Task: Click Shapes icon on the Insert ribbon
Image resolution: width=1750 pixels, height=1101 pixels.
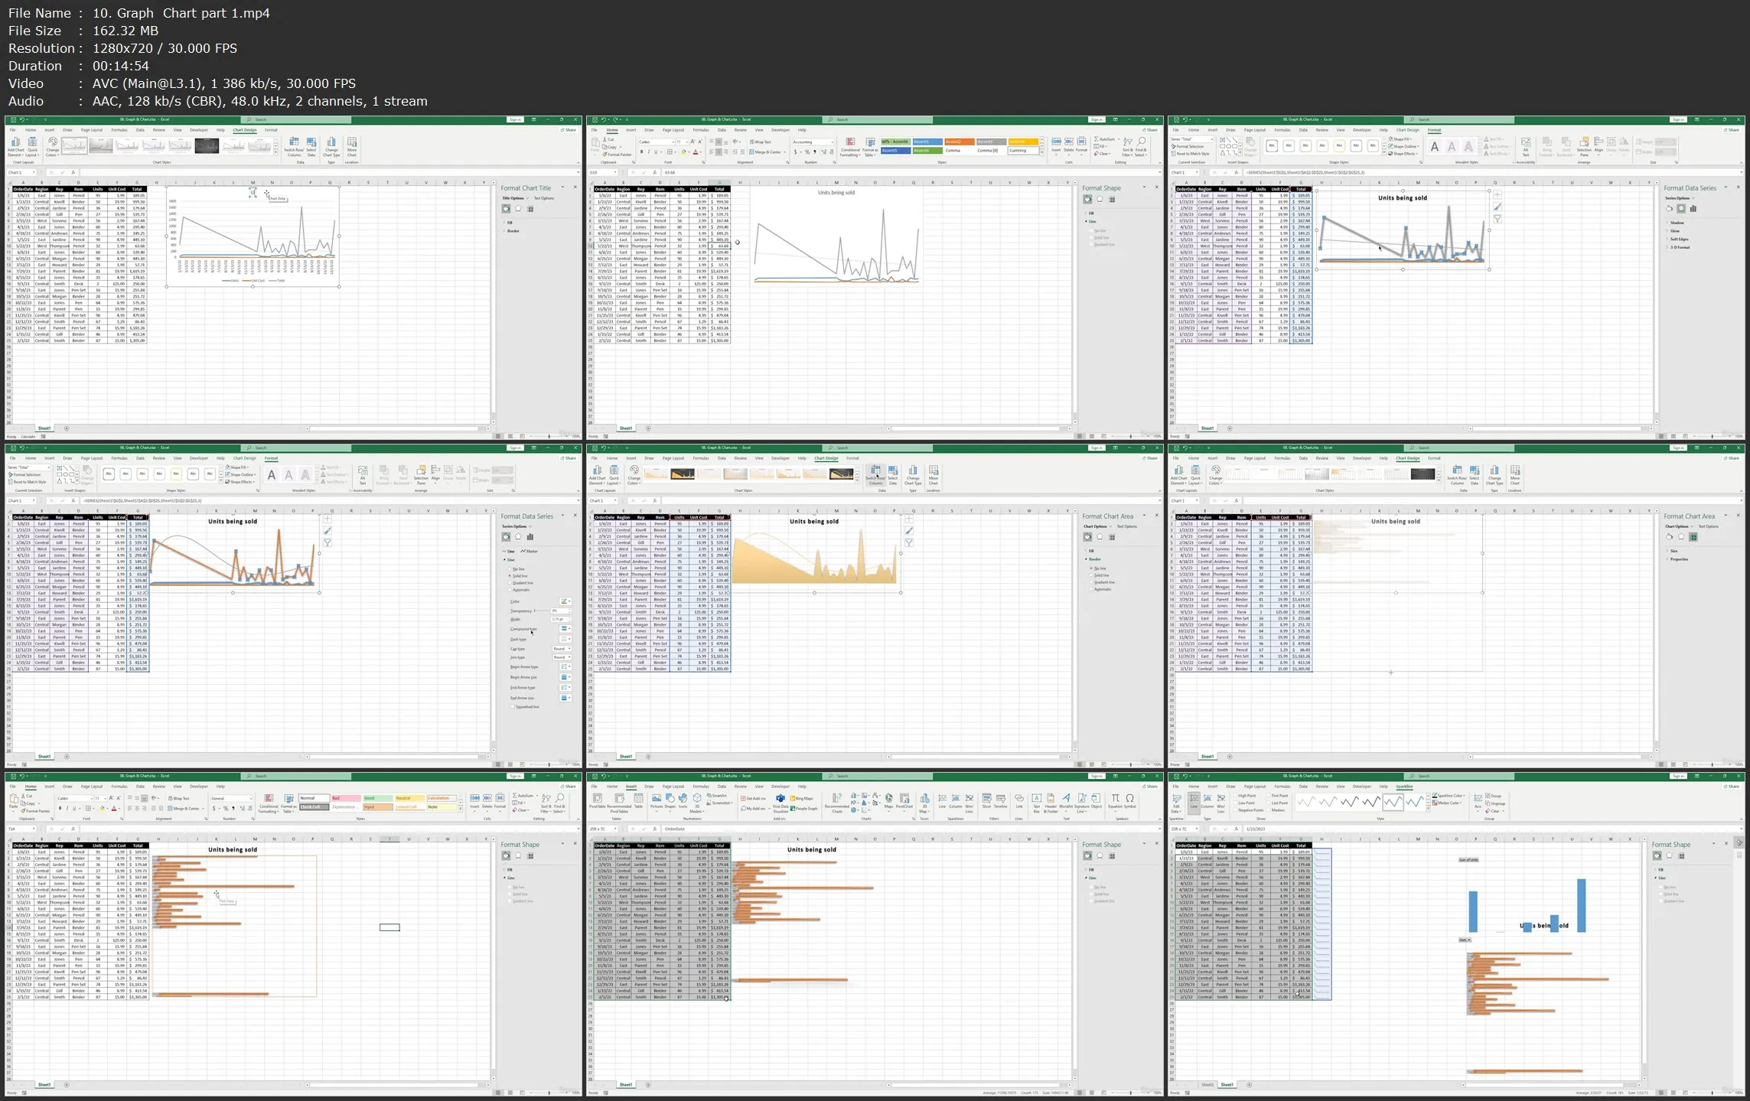Action: pos(670,802)
